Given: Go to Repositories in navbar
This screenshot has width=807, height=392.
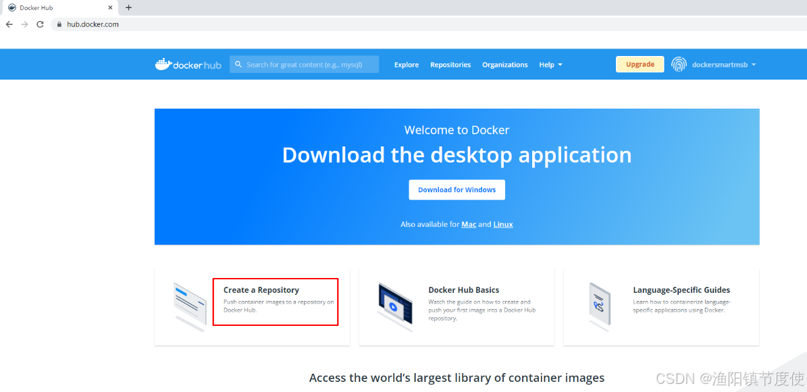Looking at the screenshot, I should point(450,65).
